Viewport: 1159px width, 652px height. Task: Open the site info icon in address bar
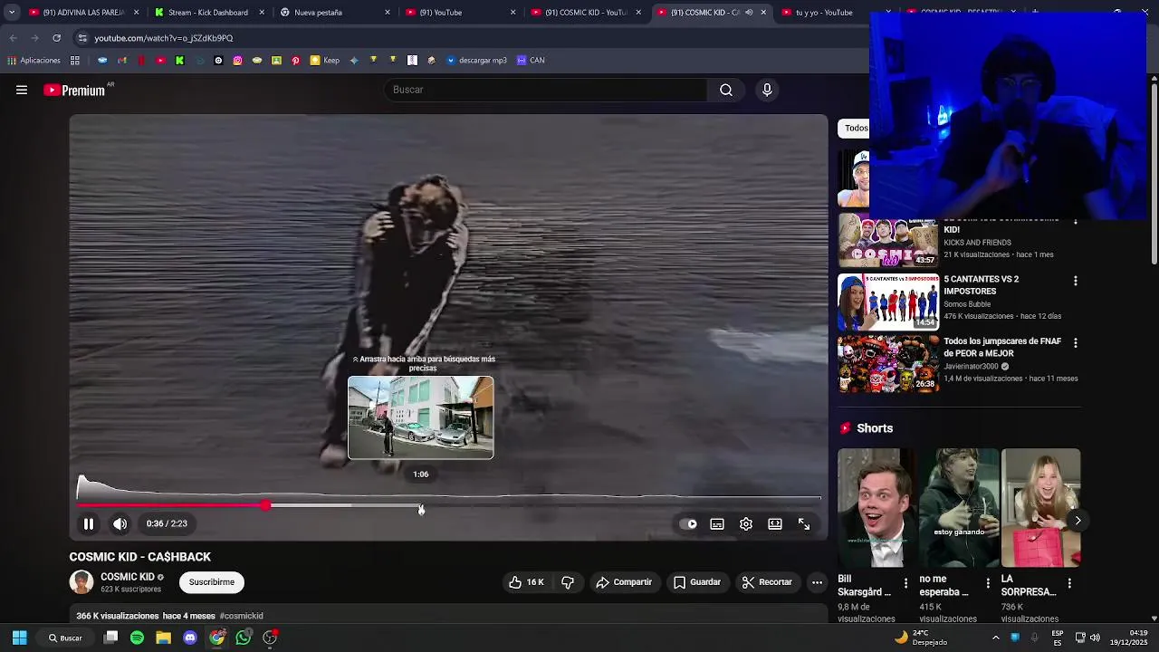[82, 38]
